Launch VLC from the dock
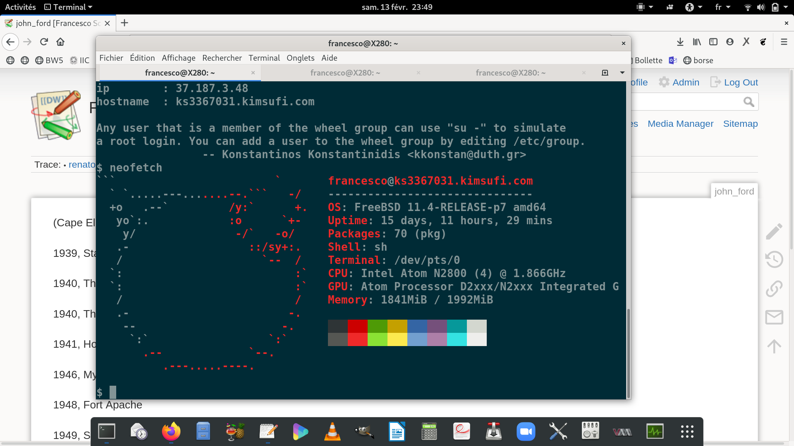Viewport: 794px width, 446px height. (x=332, y=432)
